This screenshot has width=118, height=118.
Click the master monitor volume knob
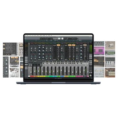click(x=91, y=75)
